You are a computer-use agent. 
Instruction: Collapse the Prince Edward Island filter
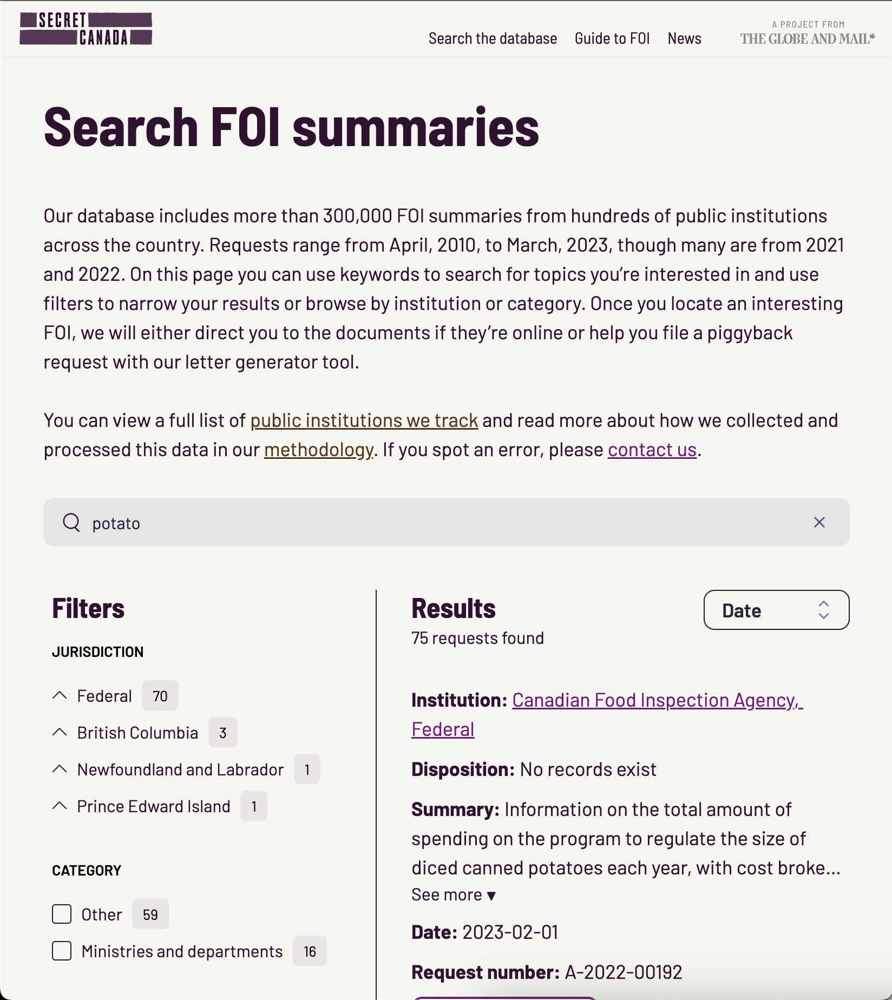tap(60, 806)
